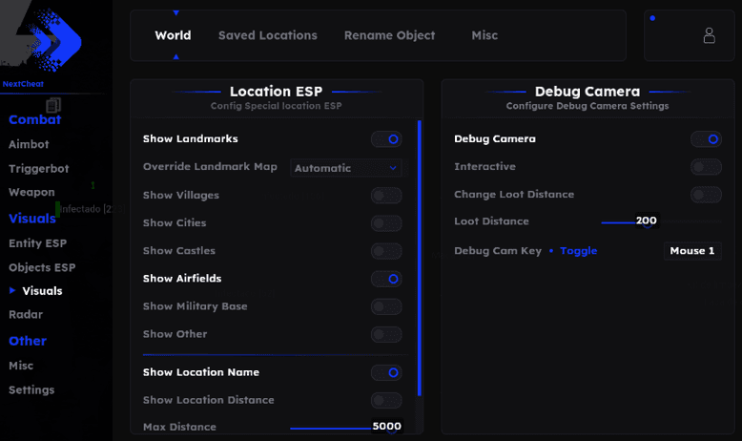
Task: Toggle the Show Castles switch
Action: (x=386, y=251)
